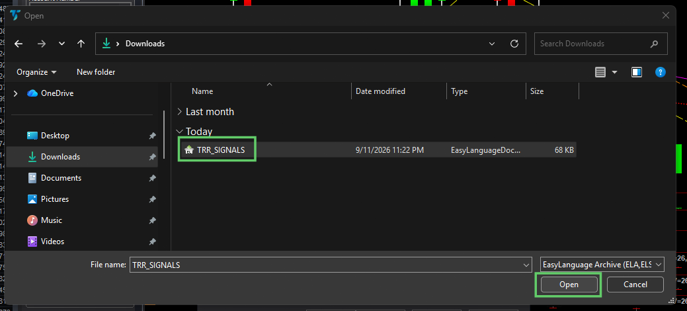This screenshot has width=687, height=311.
Task: Refresh the Downloads folder view
Action: [514, 44]
